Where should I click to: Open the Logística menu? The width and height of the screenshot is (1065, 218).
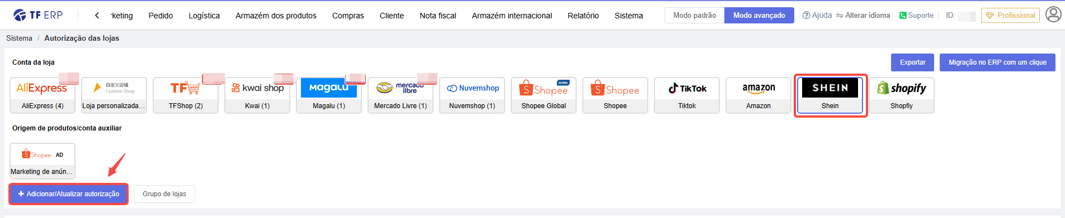[x=204, y=16]
